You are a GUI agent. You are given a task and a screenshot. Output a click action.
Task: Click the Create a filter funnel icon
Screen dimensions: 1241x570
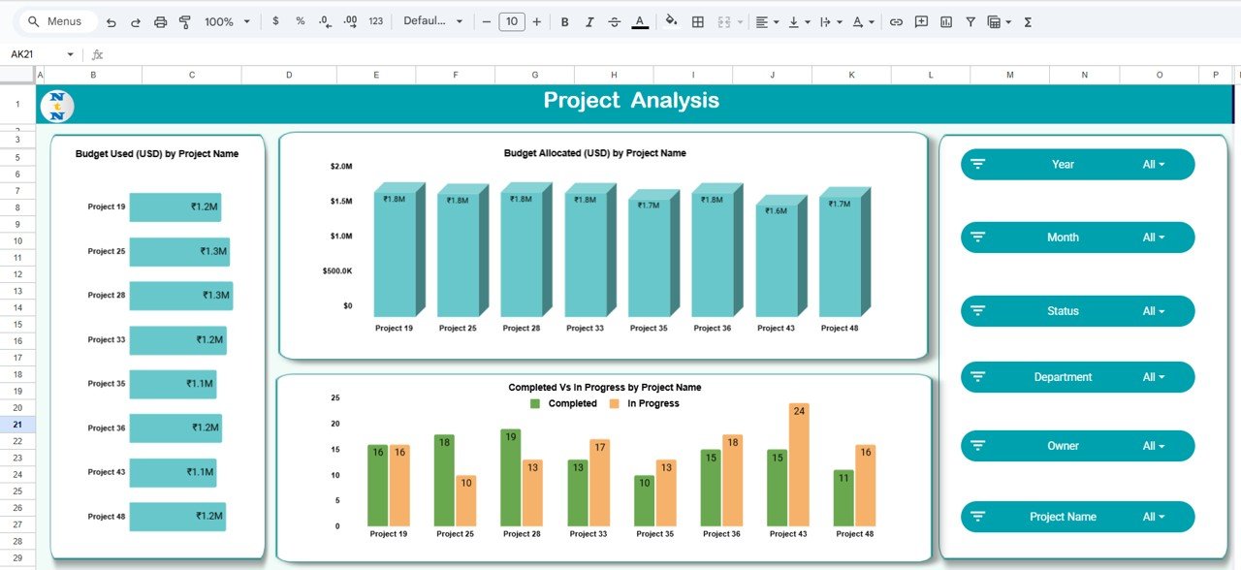[971, 21]
